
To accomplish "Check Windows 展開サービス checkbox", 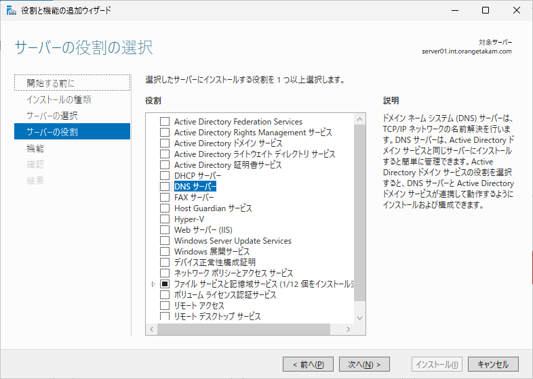I will (165, 252).
